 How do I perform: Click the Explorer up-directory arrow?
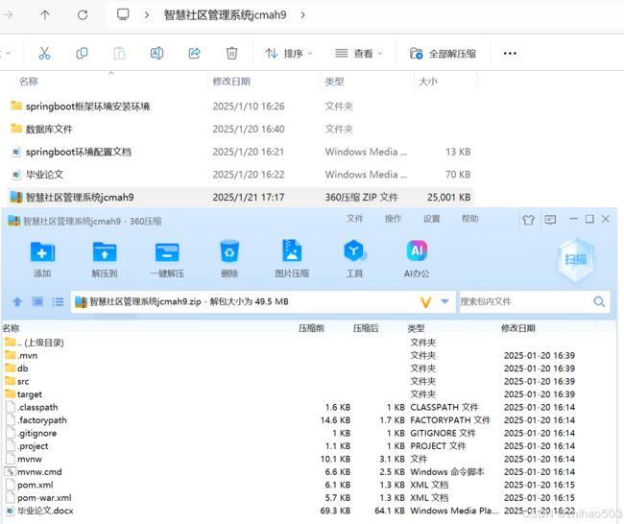45,15
